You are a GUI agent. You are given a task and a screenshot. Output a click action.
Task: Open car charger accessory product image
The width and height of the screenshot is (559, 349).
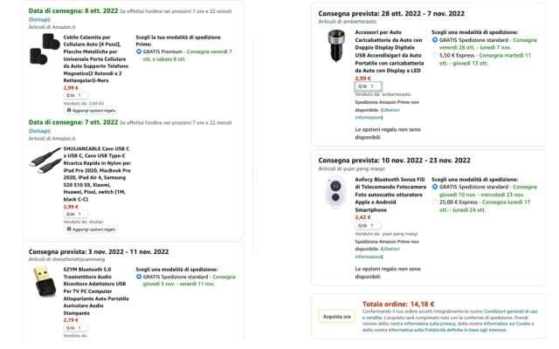coord(335,44)
